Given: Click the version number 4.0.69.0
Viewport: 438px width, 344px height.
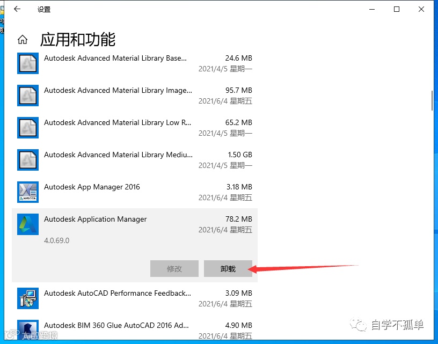Looking at the screenshot, I should (57, 240).
